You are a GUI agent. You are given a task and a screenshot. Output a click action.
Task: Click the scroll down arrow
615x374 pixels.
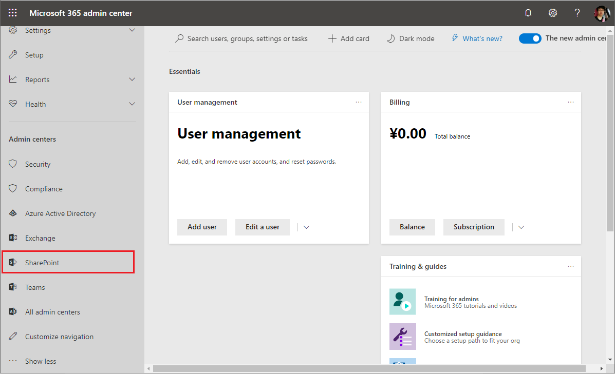610,360
